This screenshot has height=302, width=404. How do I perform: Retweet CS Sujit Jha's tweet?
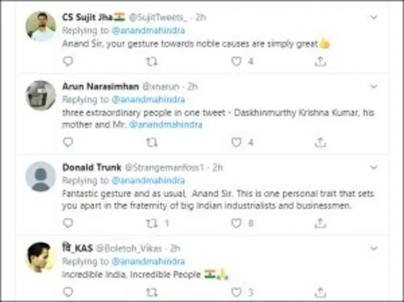click(152, 61)
